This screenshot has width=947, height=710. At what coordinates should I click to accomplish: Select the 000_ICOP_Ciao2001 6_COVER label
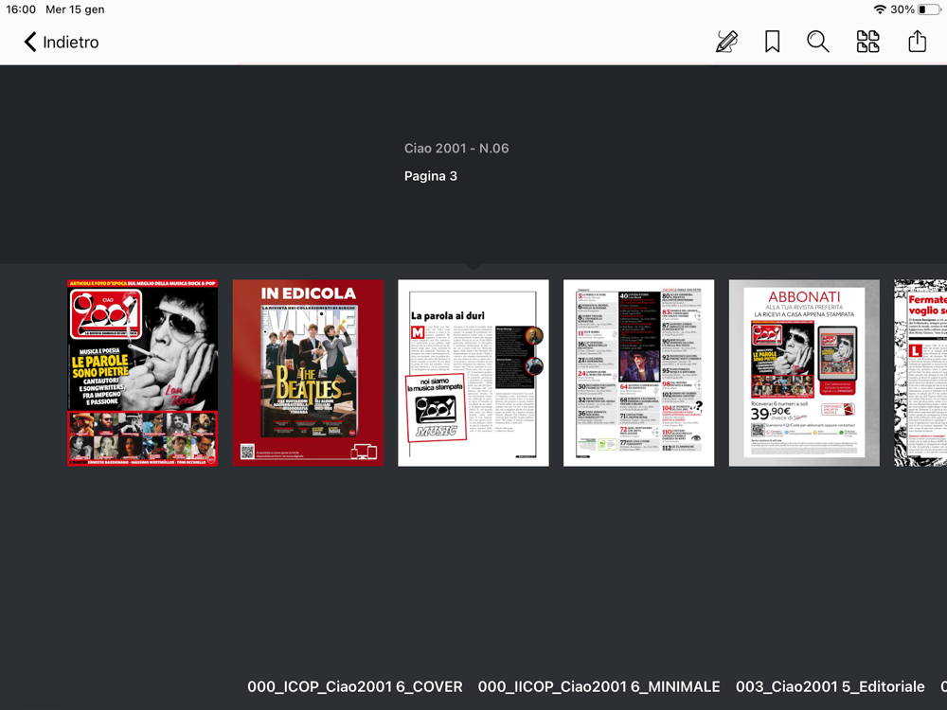[355, 687]
